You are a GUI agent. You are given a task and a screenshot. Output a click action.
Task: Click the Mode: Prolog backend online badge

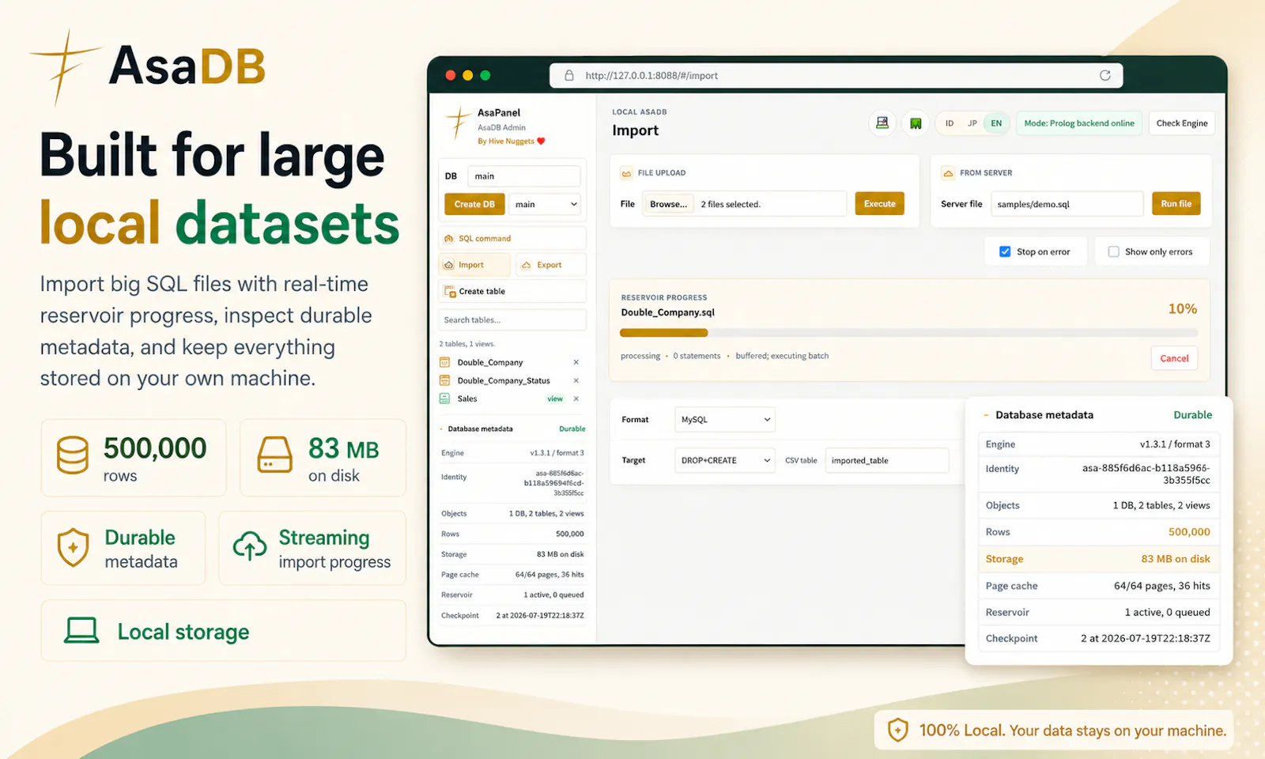tap(1078, 123)
